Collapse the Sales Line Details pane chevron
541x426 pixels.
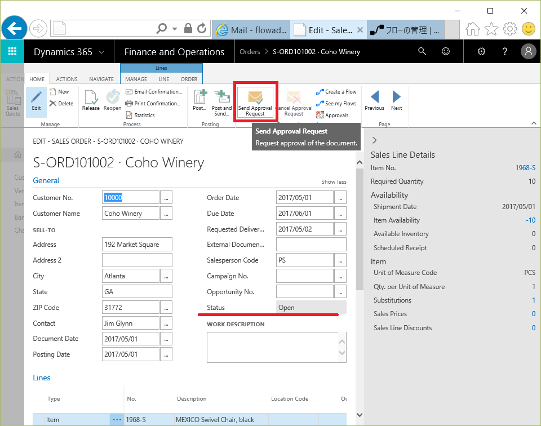[x=375, y=140]
